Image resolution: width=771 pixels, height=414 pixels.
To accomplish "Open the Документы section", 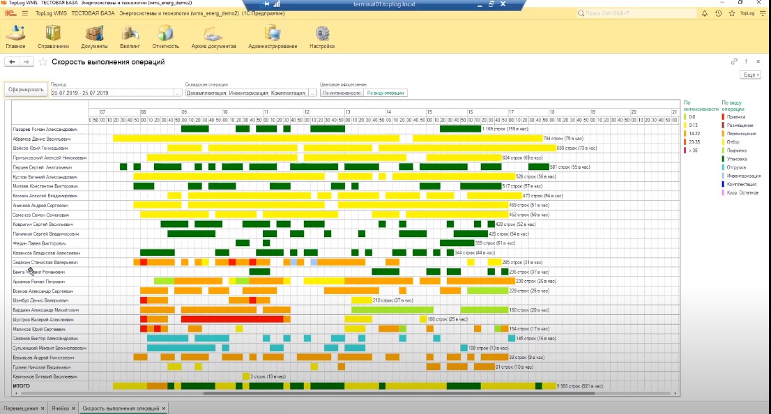I will tap(94, 38).
